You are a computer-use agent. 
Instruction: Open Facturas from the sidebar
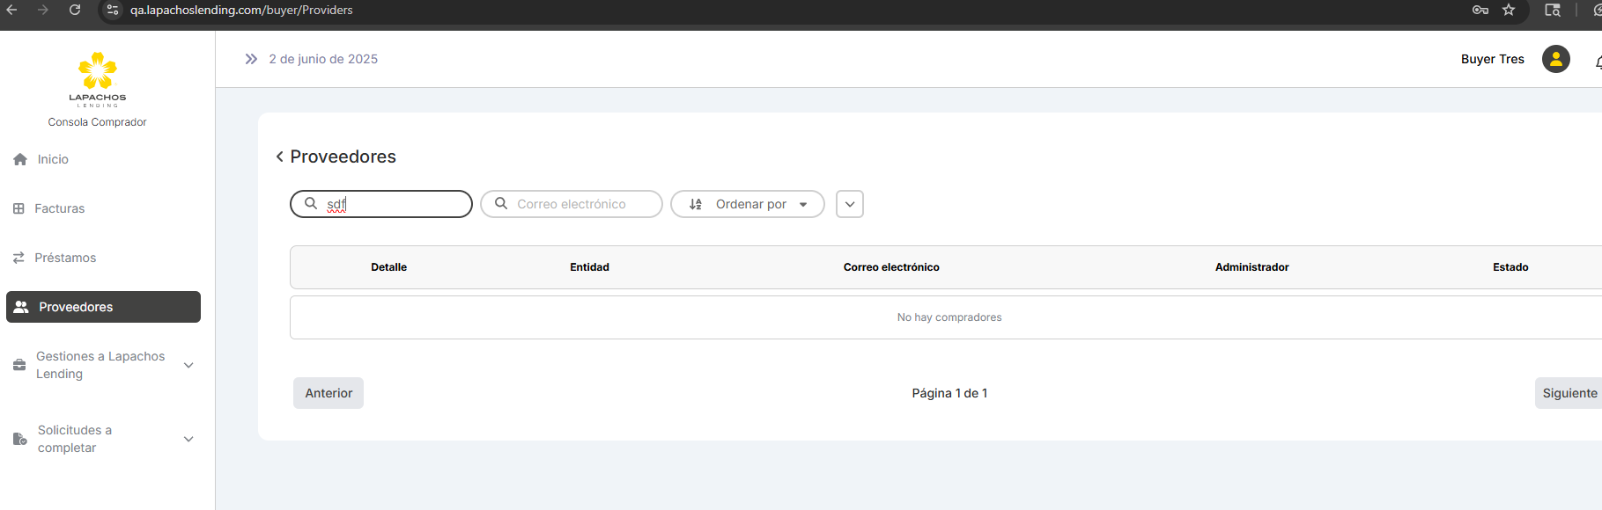(x=59, y=208)
